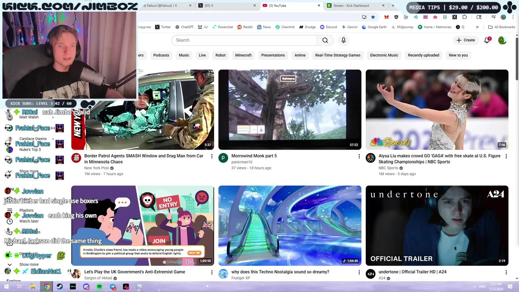Select the New to you chip

tap(458, 55)
